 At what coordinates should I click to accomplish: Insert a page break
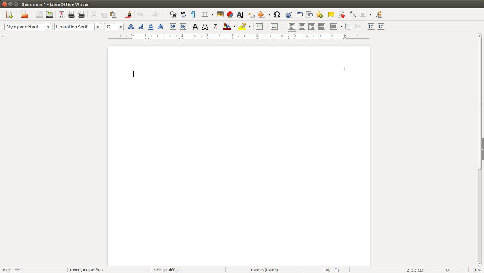point(252,14)
